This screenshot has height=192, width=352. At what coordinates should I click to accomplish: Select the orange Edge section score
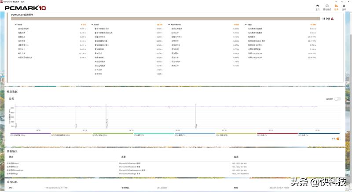coord(313,25)
